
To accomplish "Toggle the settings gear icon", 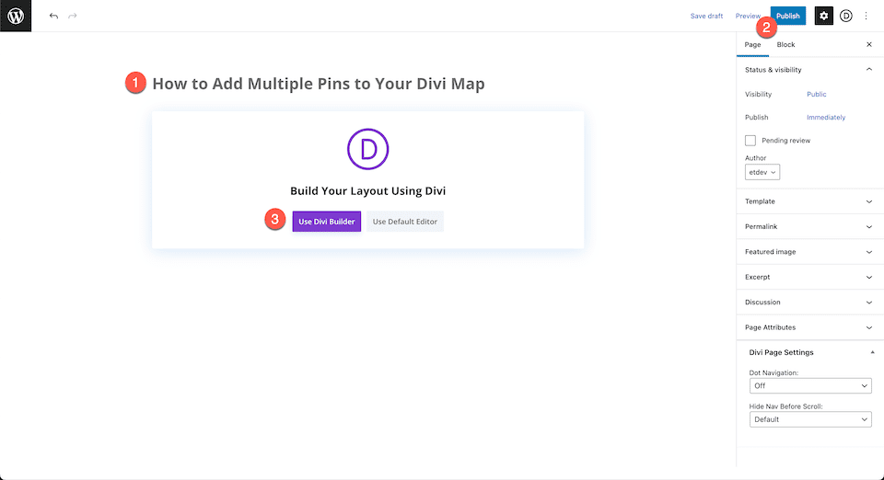I will click(x=824, y=16).
